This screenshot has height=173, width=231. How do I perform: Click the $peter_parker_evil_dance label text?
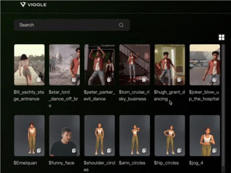coord(99,96)
